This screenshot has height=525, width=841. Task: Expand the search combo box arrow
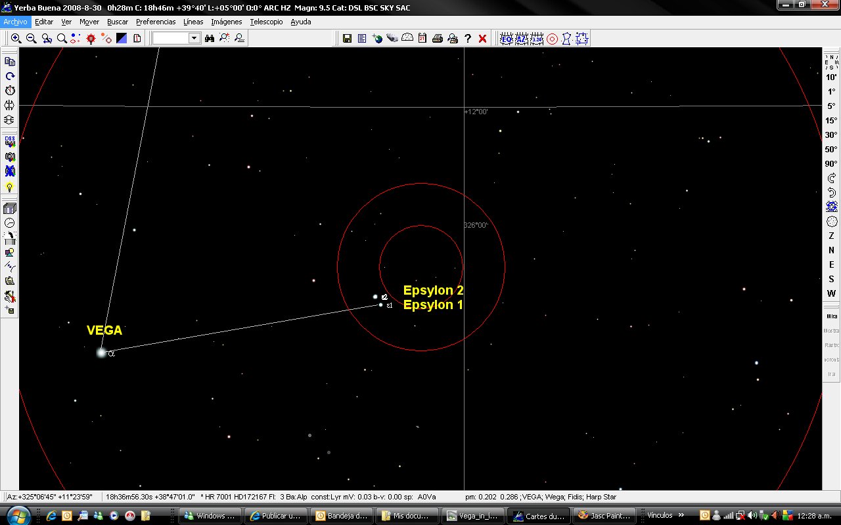point(194,39)
